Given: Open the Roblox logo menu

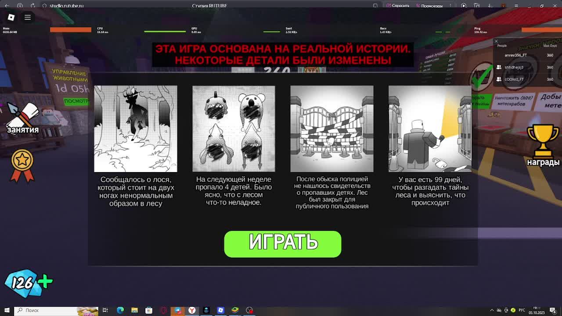Looking at the screenshot, I should (11, 17).
